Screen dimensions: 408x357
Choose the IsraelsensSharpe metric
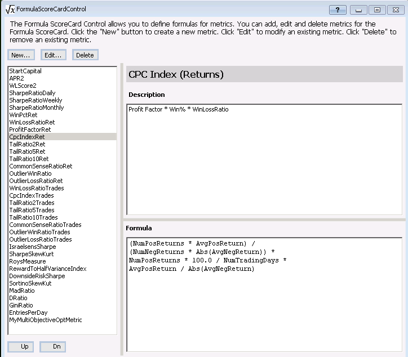(x=33, y=247)
